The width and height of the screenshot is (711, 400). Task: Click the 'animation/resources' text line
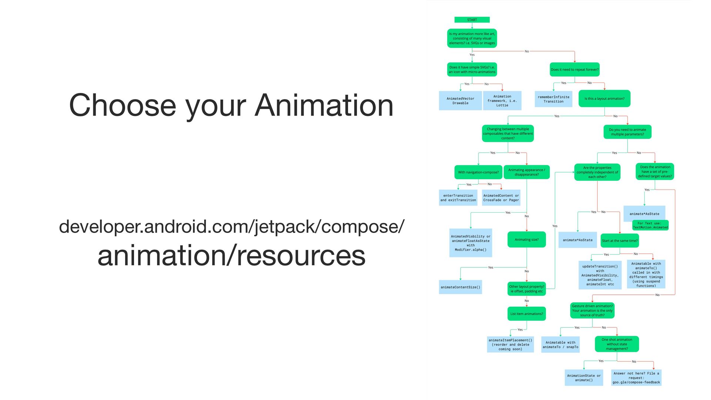[231, 256]
